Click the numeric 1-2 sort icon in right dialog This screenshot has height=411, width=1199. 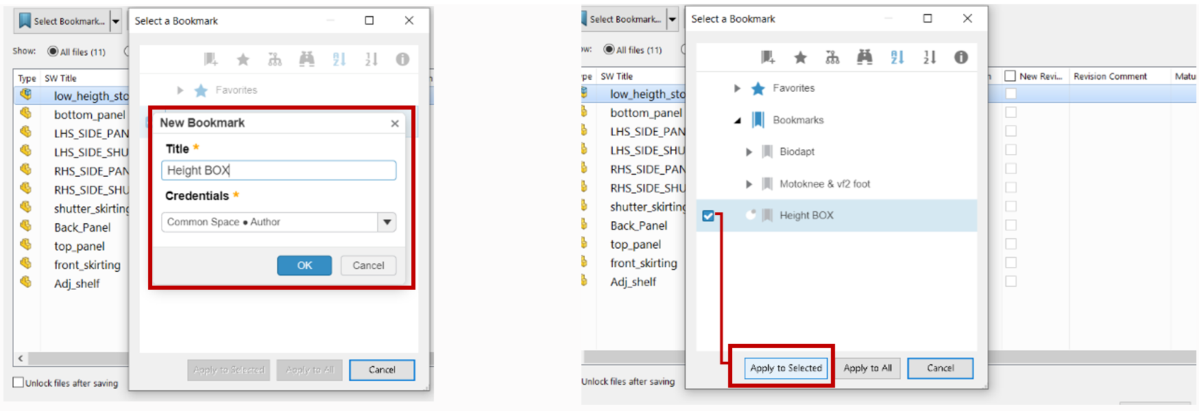(929, 58)
